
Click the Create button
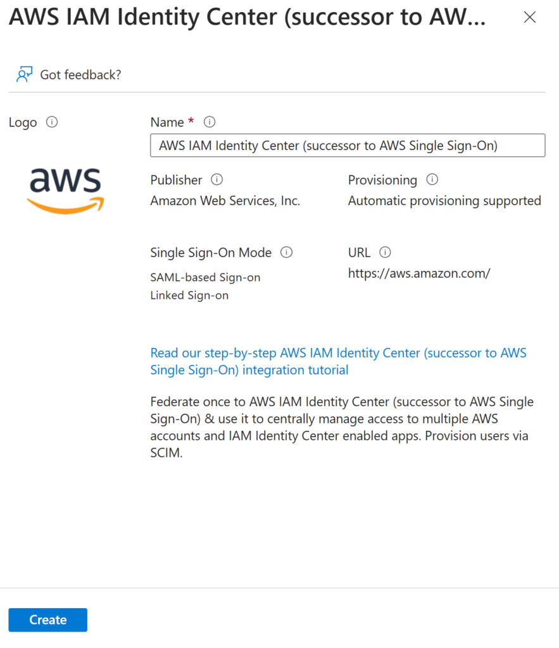point(48,620)
